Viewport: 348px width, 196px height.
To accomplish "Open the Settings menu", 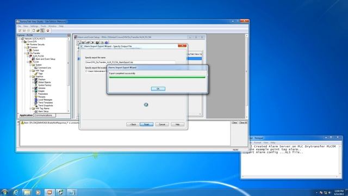I will pyautogui.click(x=34, y=26).
